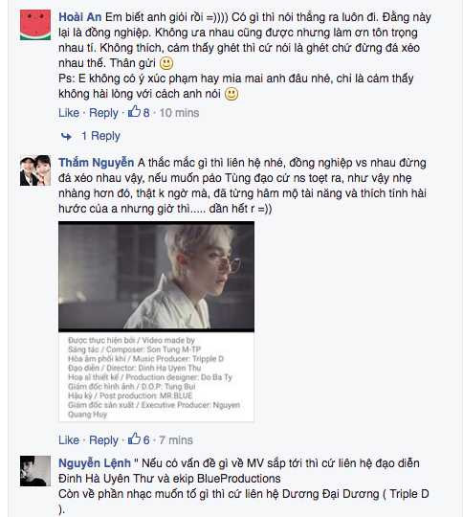Screen dimensions: 463x517
Task: Open Thắm Nguyễn's name link
Action: (x=97, y=163)
